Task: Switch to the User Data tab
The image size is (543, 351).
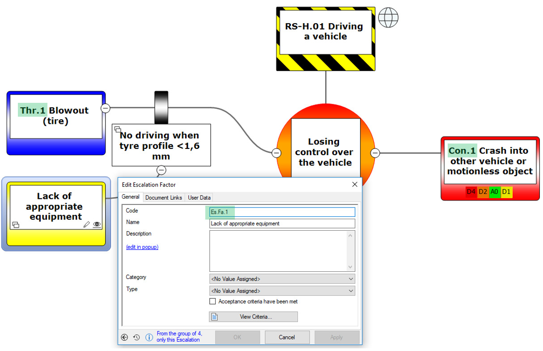Action: (x=199, y=198)
